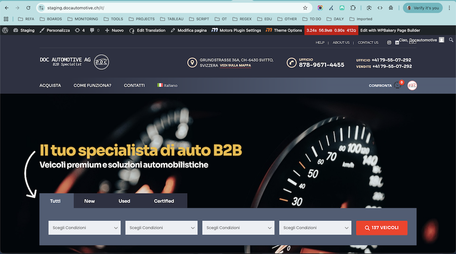Open the REFA bookmarks folder

(x=26, y=19)
